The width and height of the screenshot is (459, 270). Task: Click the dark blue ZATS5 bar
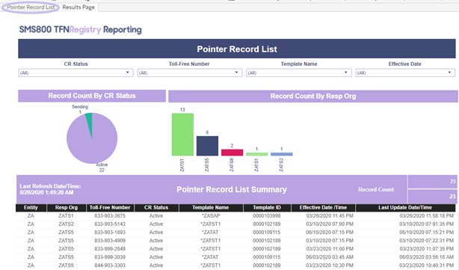pos(207,146)
